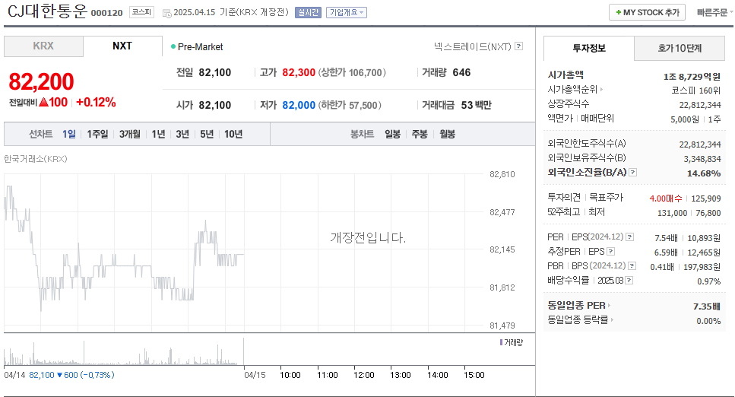Viewport: 735px width, 397px height.
Task: Open the 호가10단계 tab
Action: (680, 48)
